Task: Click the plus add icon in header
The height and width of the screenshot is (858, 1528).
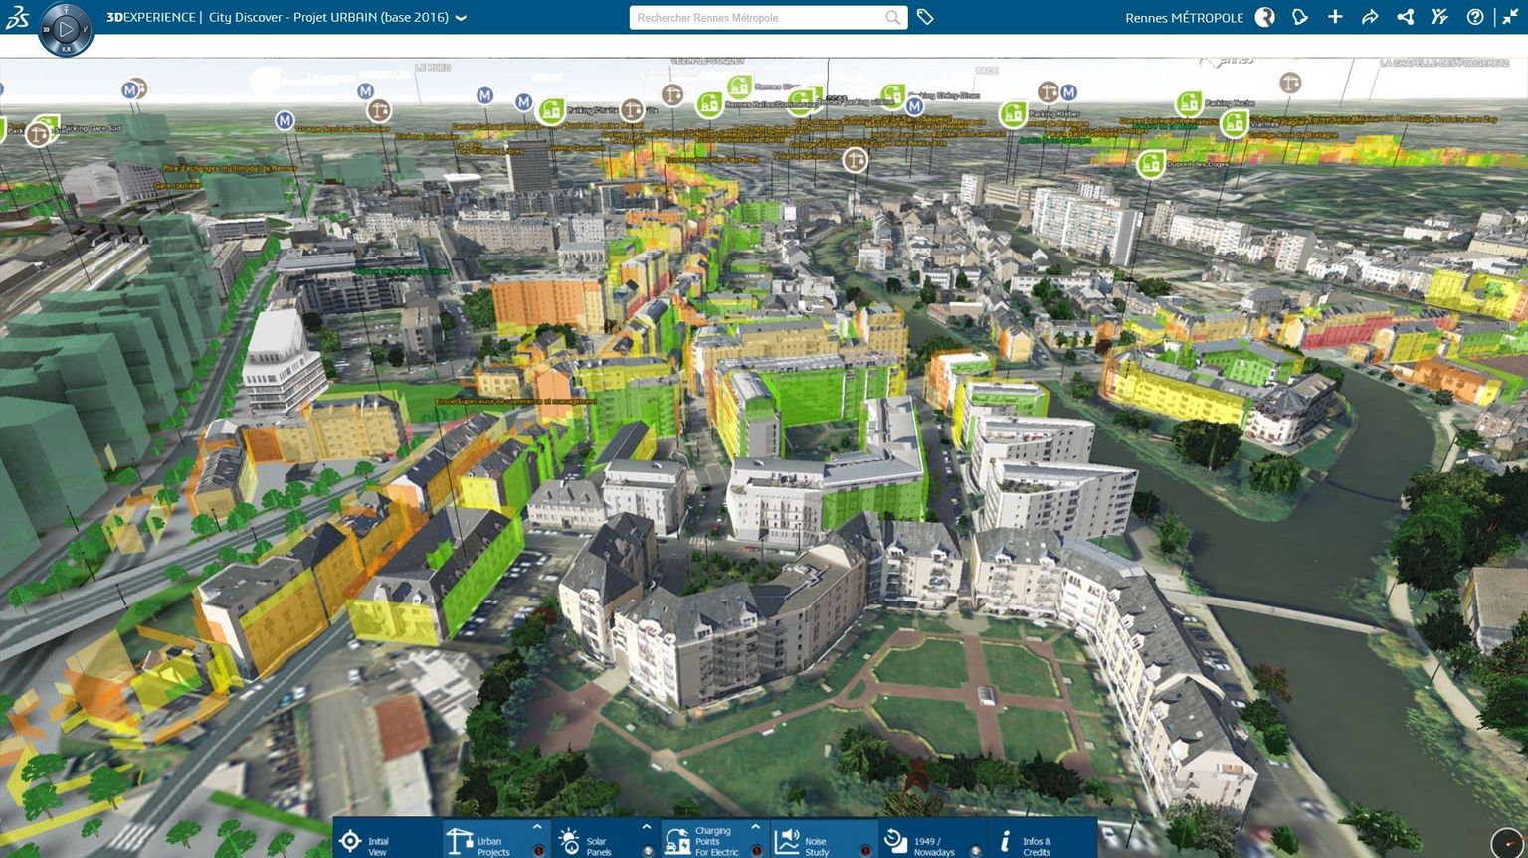Action: click(1335, 17)
